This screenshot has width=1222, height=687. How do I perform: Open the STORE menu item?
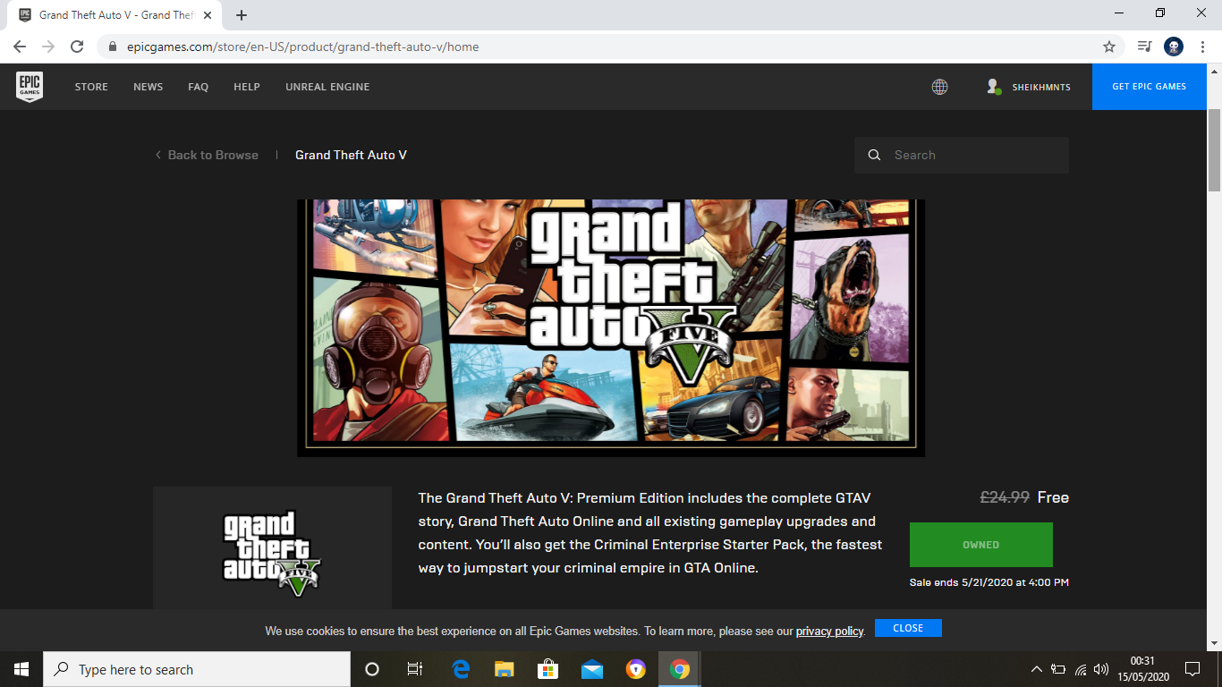pyautogui.click(x=91, y=87)
